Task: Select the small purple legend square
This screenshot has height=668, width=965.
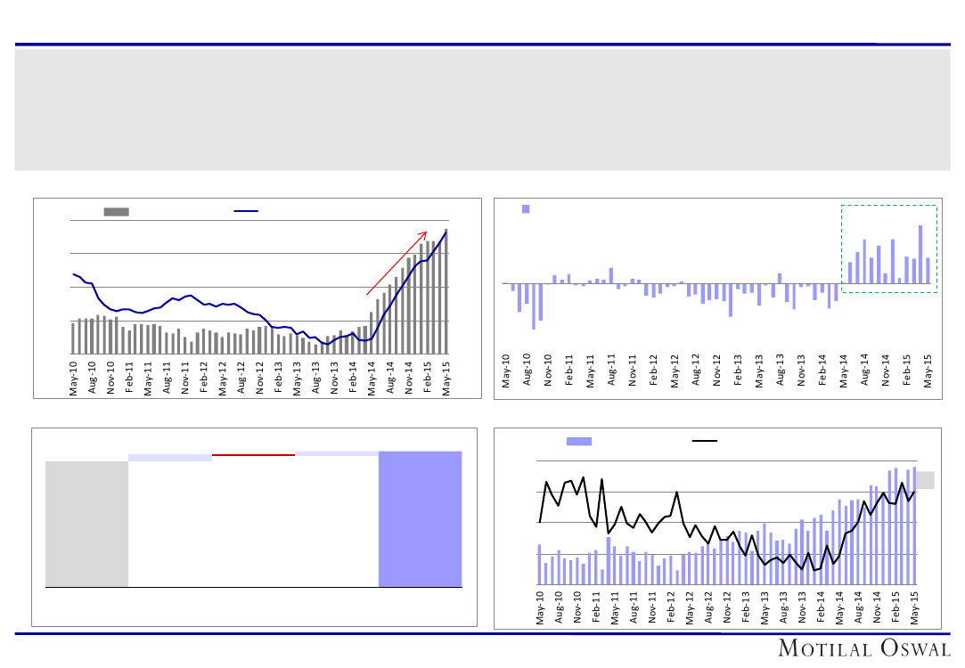Action: [x=526, y=208]
